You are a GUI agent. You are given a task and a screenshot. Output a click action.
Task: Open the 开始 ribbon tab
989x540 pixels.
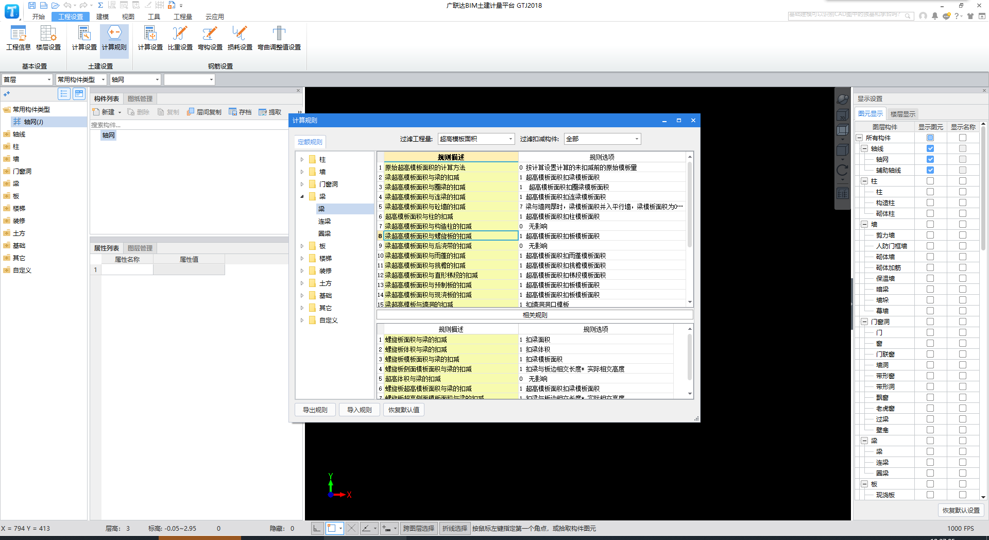[39, 16]
